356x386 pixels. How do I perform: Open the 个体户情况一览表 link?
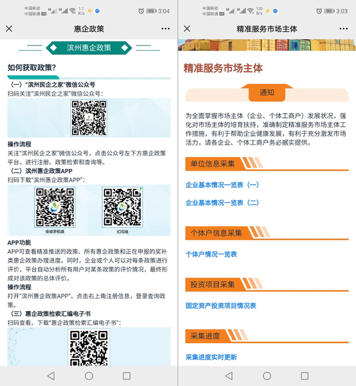[x=211, y=254]
